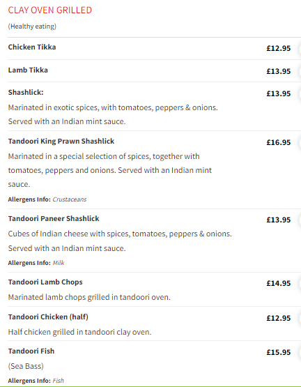This screenshot has width=301, height=387.
Task: Click the £16.95 King Prawn price
Action: [279, 142]
